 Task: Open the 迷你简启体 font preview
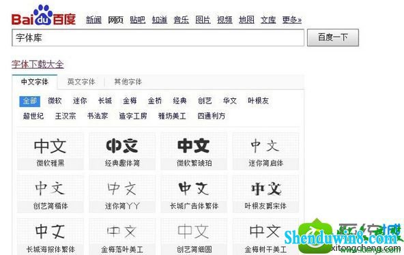266,151
